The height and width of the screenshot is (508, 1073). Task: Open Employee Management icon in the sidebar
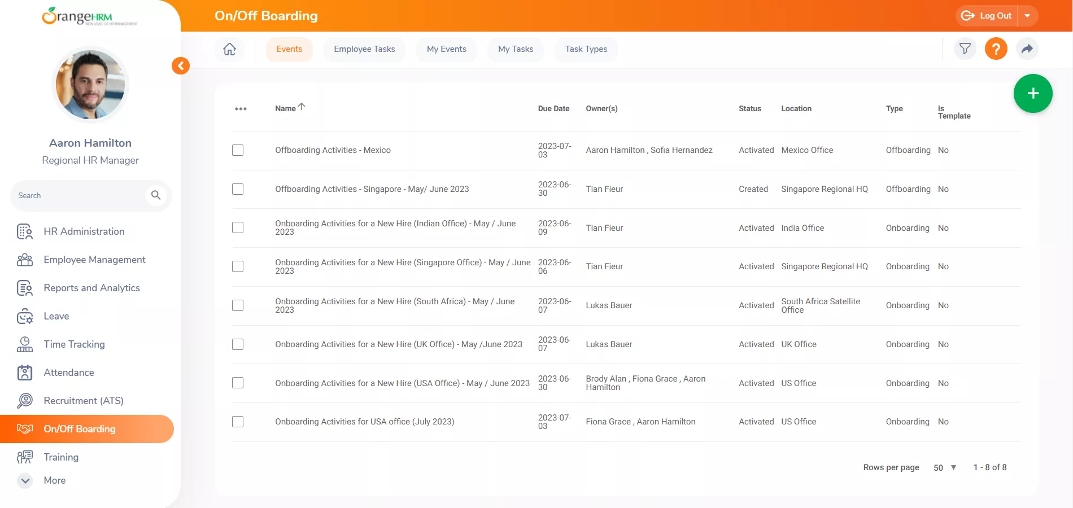point(25,260)
